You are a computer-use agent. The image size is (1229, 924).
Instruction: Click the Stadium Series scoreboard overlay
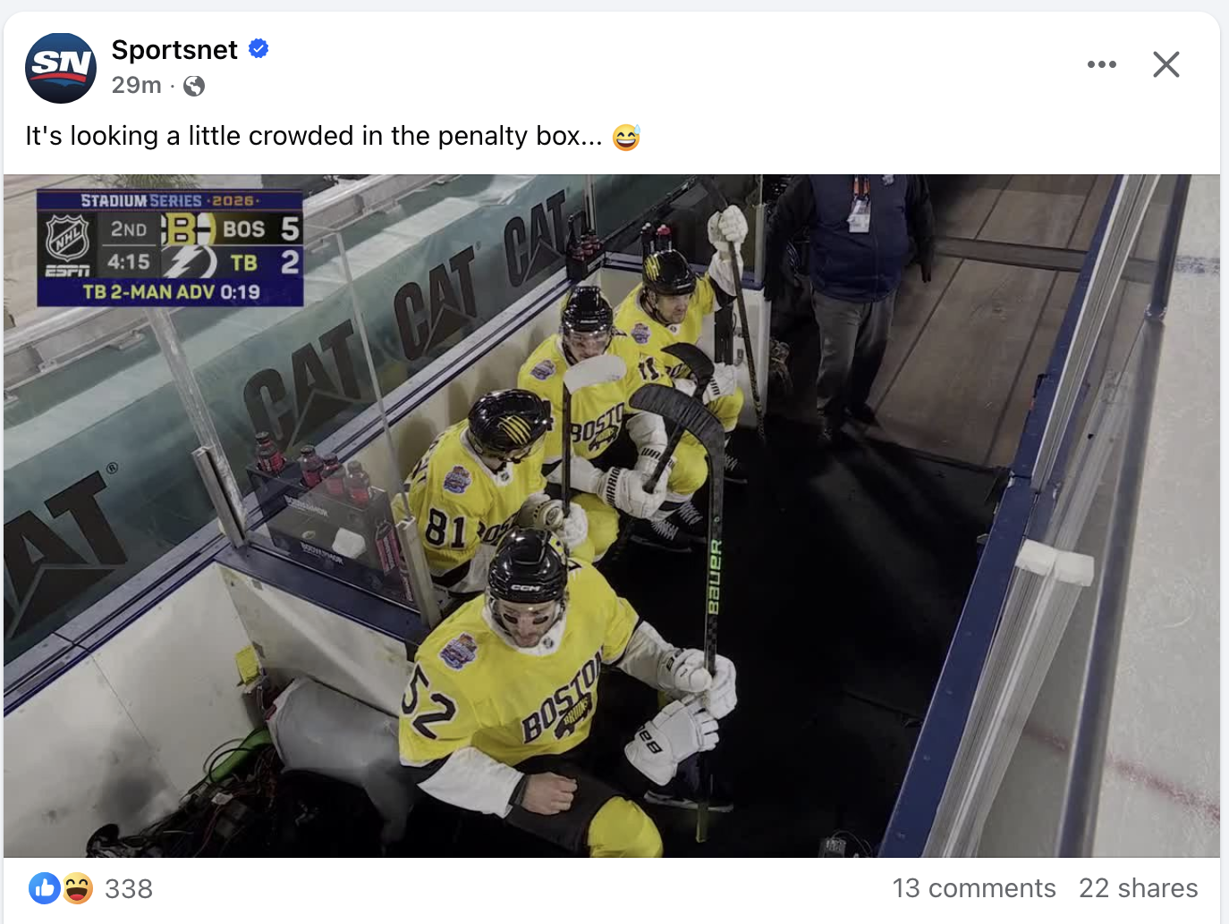170,248
